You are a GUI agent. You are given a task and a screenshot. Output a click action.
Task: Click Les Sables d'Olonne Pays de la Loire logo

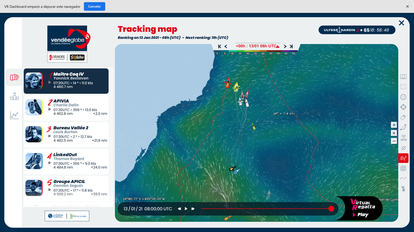click(x=67, y=216)
